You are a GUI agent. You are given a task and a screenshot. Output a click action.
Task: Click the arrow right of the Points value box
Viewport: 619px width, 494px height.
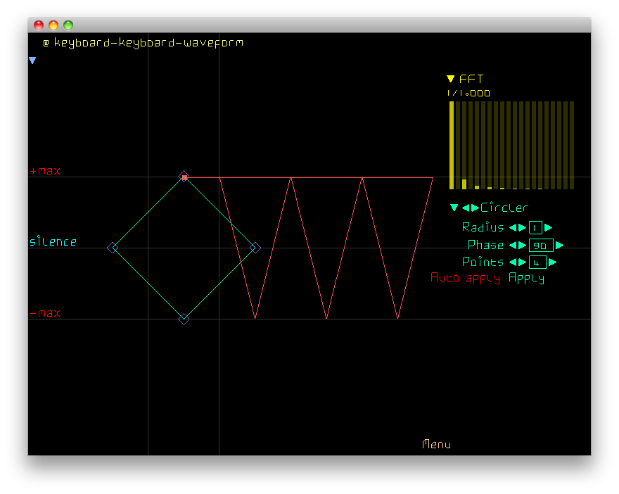pyautogui.click(x=553, y=262)
